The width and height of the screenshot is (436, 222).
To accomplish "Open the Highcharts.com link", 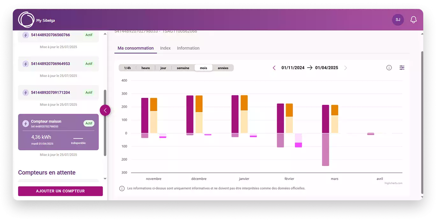I will tap(393, 183).
